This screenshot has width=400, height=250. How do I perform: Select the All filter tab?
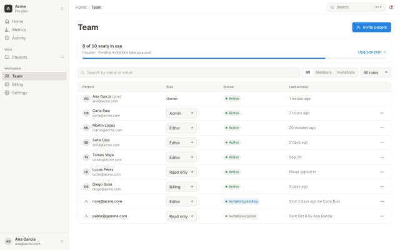[308, 72]
